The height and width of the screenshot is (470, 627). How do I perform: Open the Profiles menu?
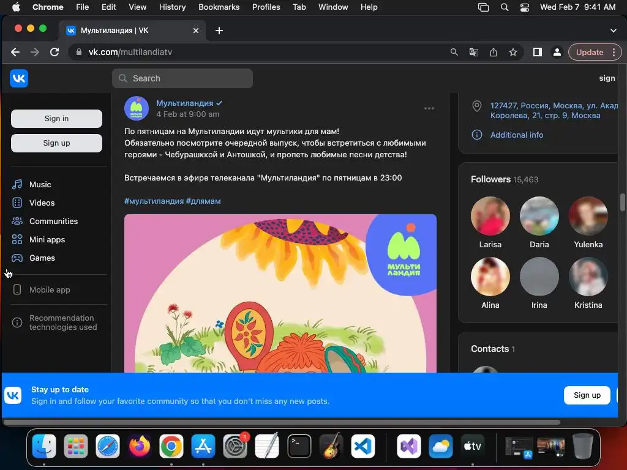tap(266, 7)
